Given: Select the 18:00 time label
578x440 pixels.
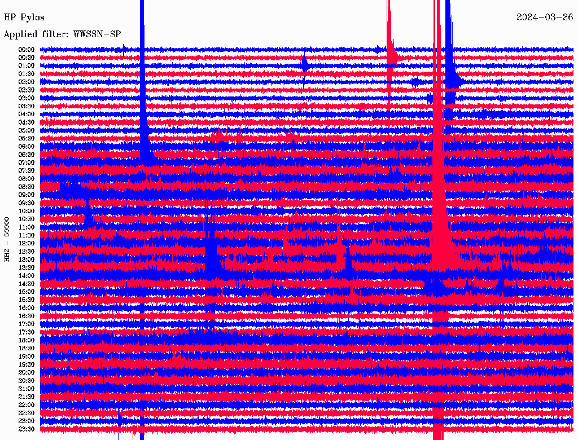Looking at the screenshot, I should 26,340.
